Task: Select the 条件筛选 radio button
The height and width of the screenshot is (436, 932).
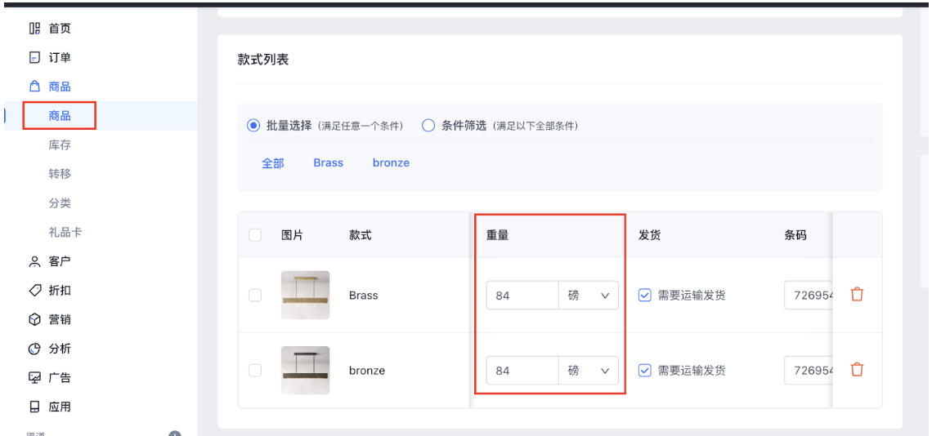Action: [x=428, y=126]
